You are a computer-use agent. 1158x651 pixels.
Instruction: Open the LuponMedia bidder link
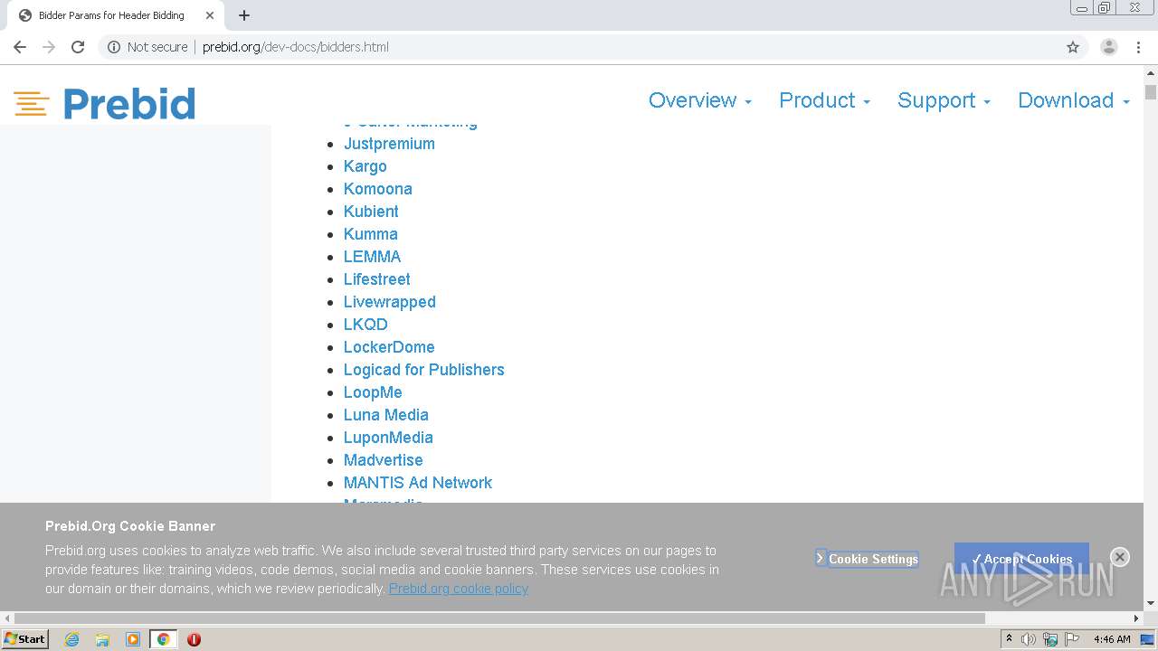388,438
